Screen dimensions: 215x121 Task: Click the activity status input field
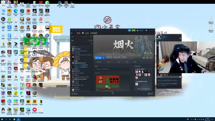coord(112,69)
